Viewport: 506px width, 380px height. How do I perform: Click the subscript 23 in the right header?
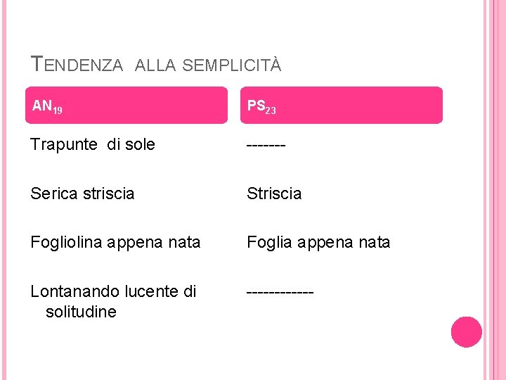pyautogui.click(x=271, y=110)
